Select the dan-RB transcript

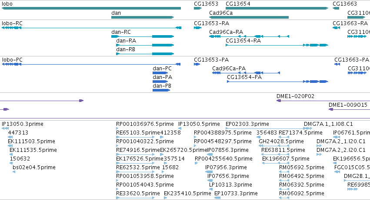145,54
